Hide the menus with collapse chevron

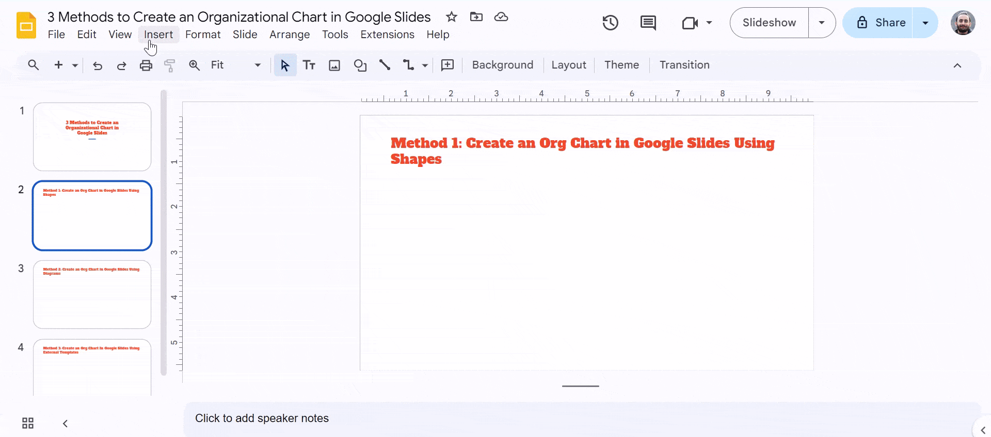(957, 65)
